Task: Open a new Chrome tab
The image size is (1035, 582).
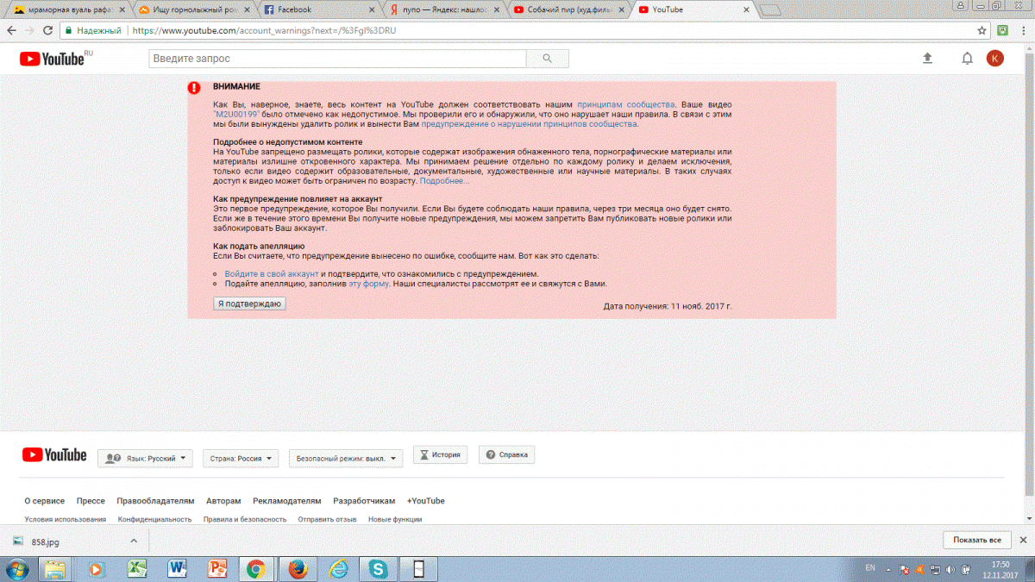Action: tap(771, 10)
